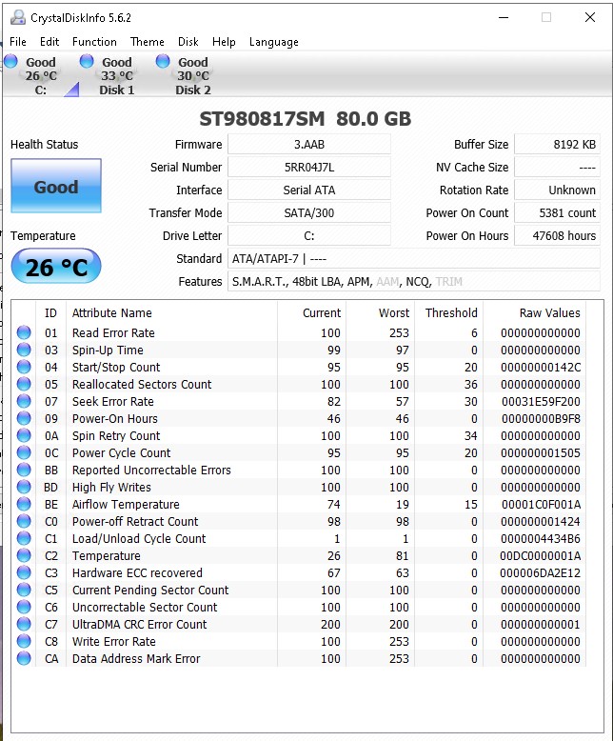Click status orb for Power-On Hours row
The height and width of the screenshot is (741, 613).
(x=24, y=418)
